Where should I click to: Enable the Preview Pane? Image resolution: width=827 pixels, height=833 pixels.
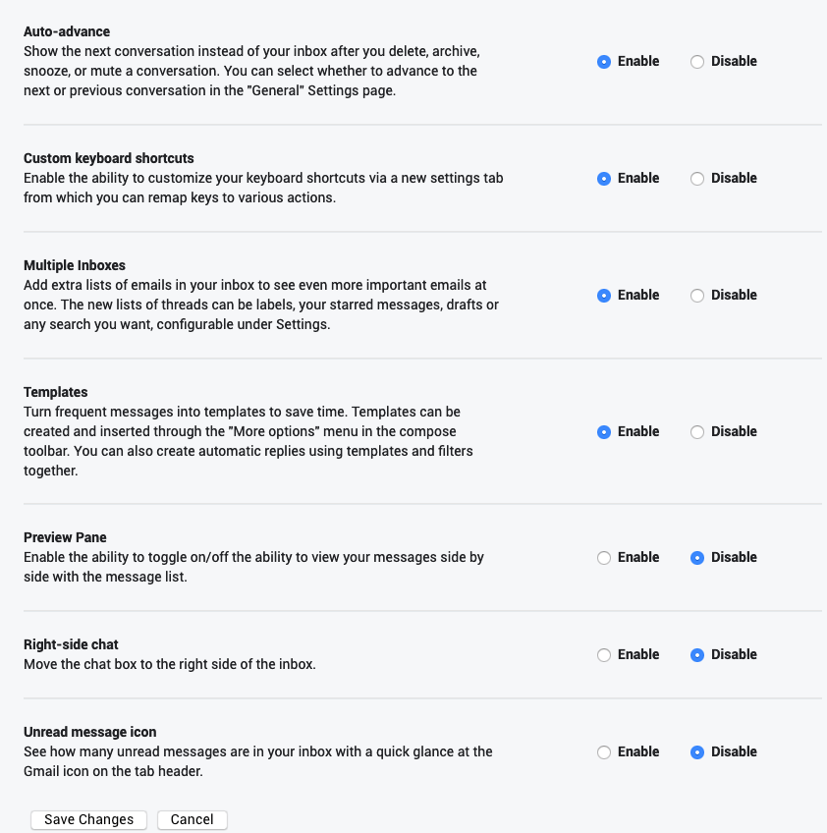coord(604,558)
